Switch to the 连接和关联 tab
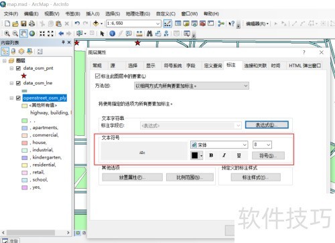Image resolution: width=335 pixels, height=243 pixels. click(x=255, y=66)
